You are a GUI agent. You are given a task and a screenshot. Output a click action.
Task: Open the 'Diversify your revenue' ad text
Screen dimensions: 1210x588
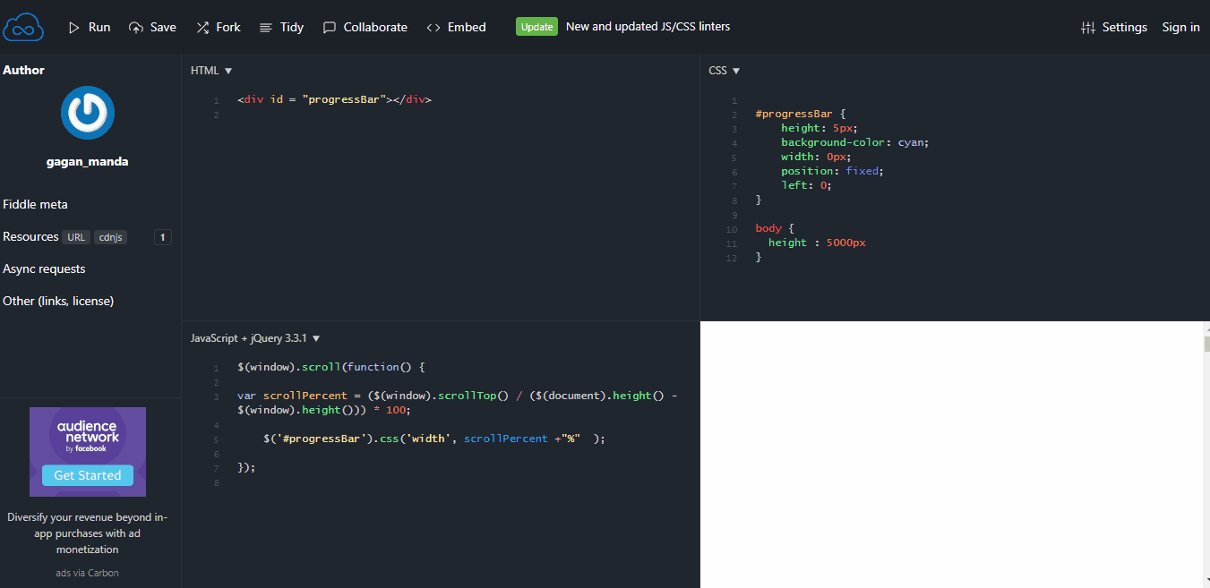tap(88, 533)
